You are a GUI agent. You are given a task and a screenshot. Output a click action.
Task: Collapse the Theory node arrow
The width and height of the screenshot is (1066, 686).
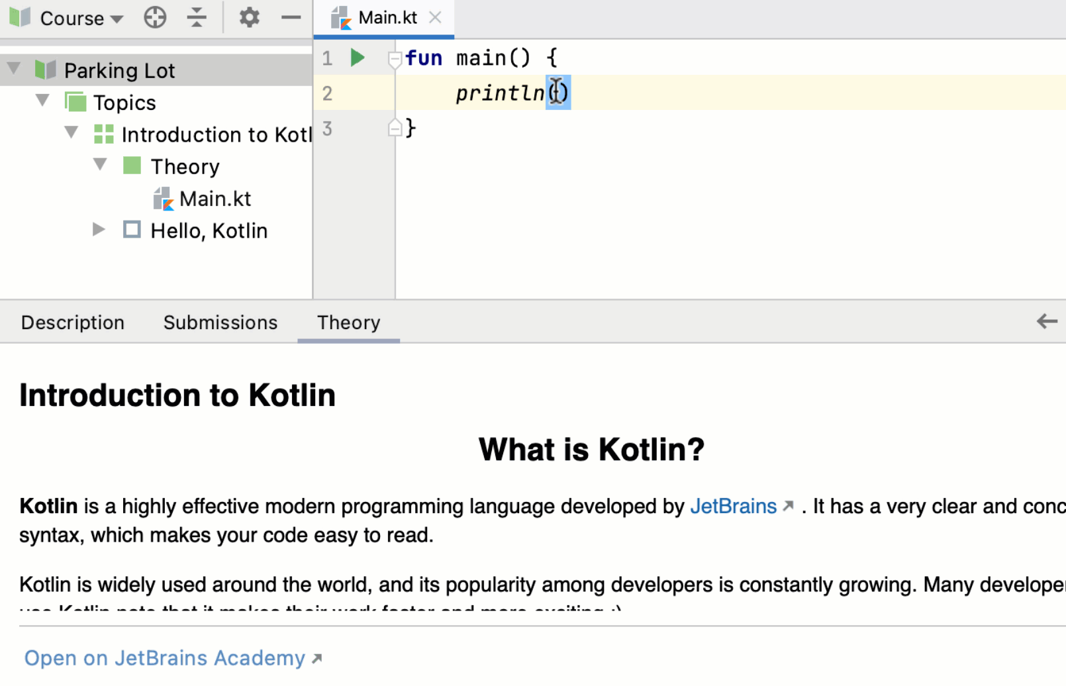[100, 164]
